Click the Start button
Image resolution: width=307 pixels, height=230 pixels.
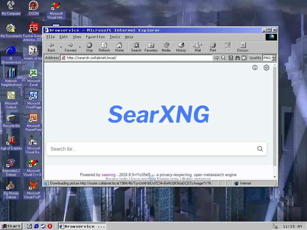click(11, 226)
